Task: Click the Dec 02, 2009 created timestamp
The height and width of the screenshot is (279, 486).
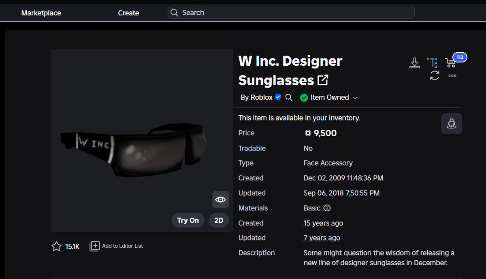Action: tap(343, 178)
